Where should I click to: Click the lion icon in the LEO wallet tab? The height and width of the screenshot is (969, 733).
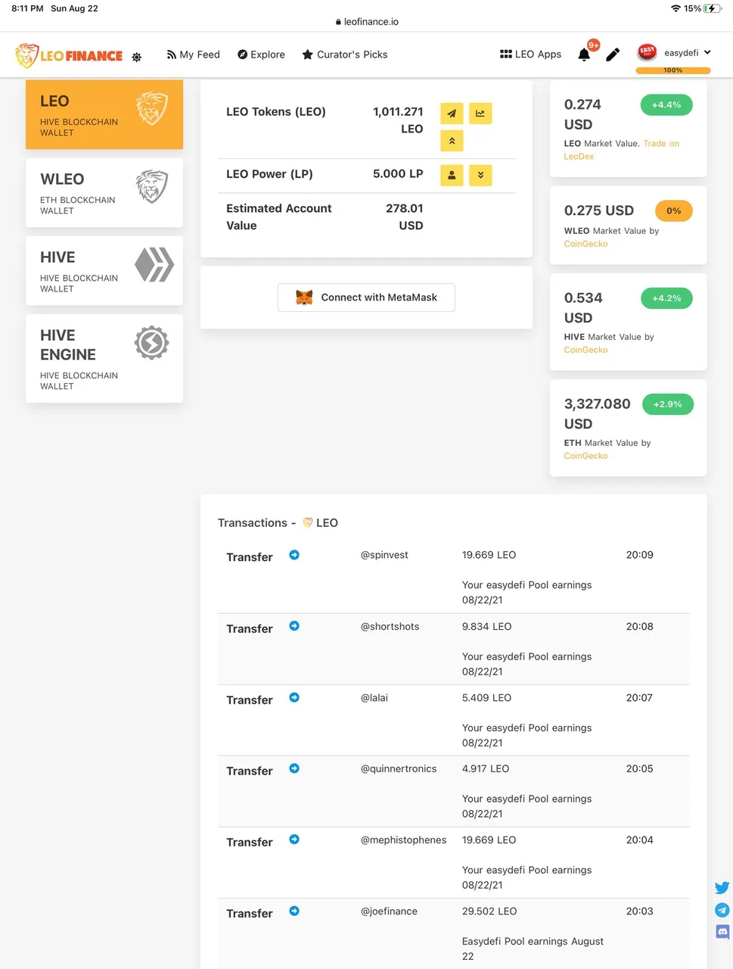coord(152,109)
